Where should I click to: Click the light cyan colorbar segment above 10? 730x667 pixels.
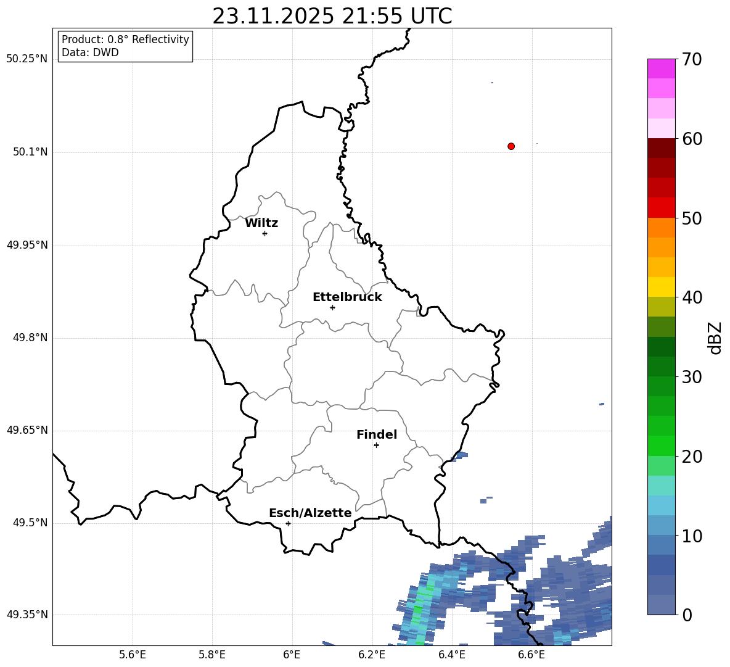(661, 505)
